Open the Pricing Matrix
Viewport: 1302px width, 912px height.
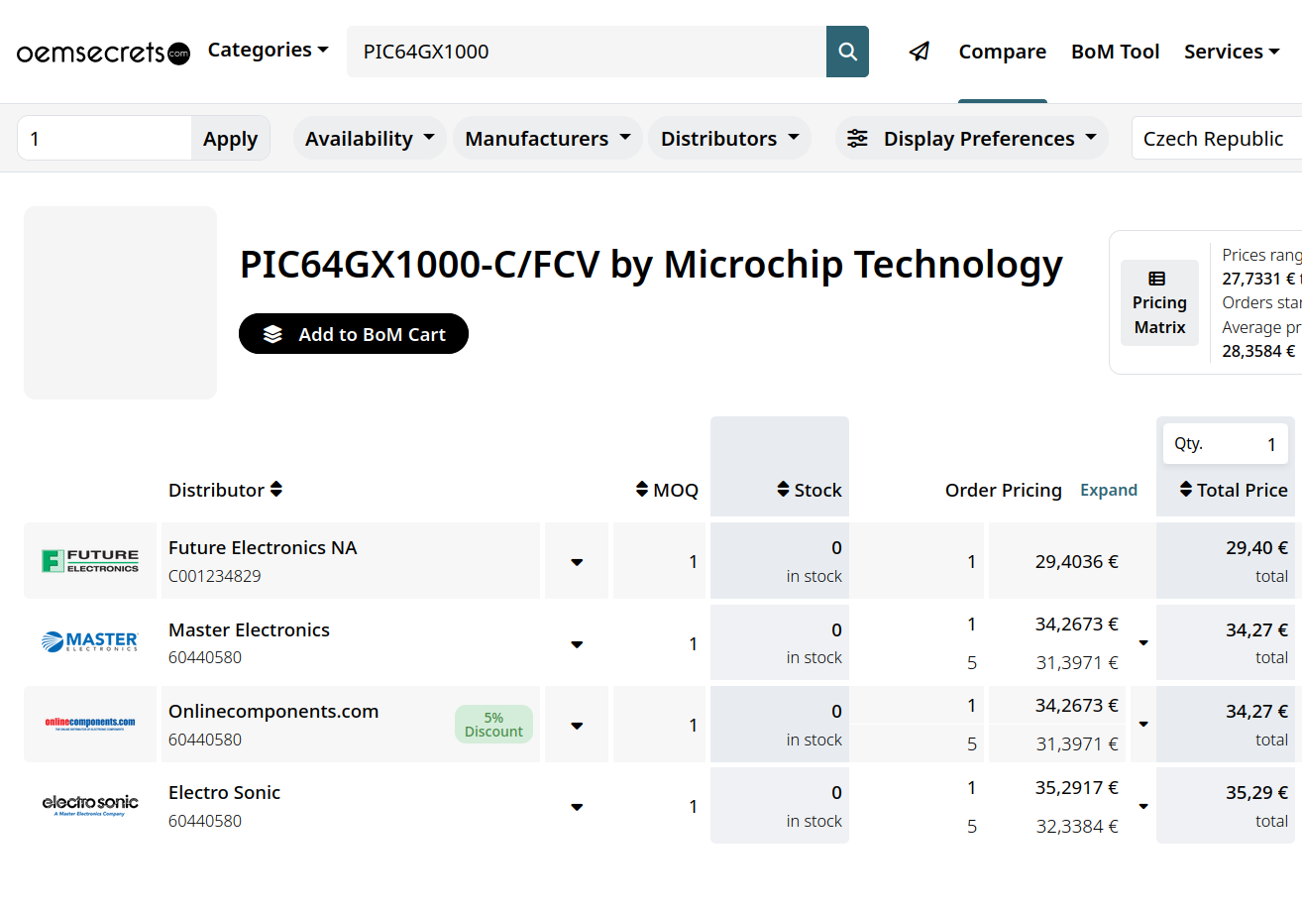pos(1159,302)
